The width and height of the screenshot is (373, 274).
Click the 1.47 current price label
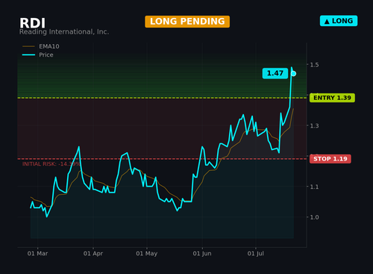pyautogui.click(x=275, y=73)
